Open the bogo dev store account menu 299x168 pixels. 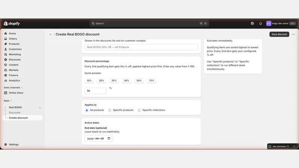pyautogui.click(x=281, y=24)
